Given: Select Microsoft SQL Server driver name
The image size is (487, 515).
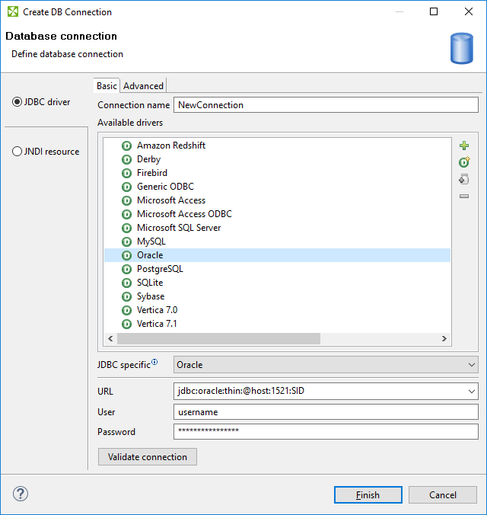Looking at the screenshot, I should tap(179, 228).
